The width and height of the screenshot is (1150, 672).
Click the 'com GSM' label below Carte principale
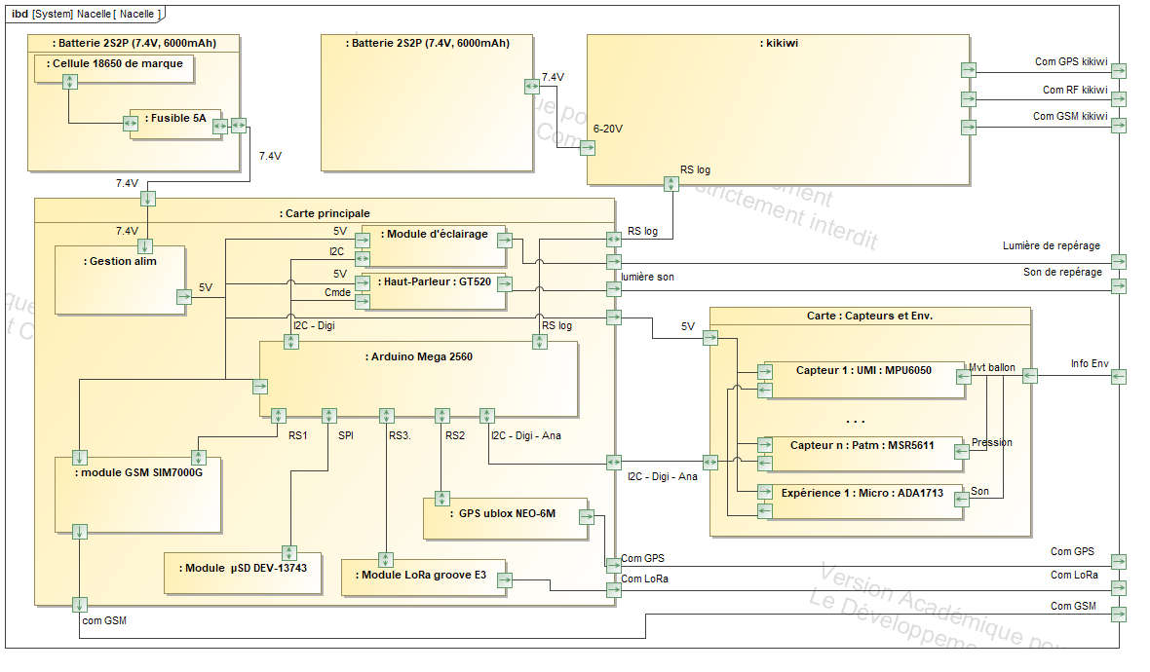click(104, 620)
